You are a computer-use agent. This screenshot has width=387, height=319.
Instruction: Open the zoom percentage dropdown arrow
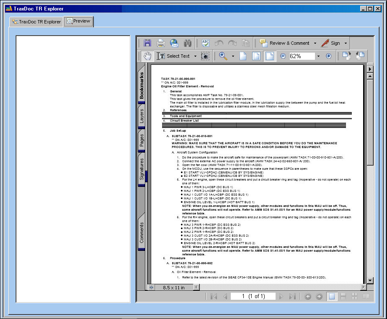pyautogui.click(x=318, y=56)
